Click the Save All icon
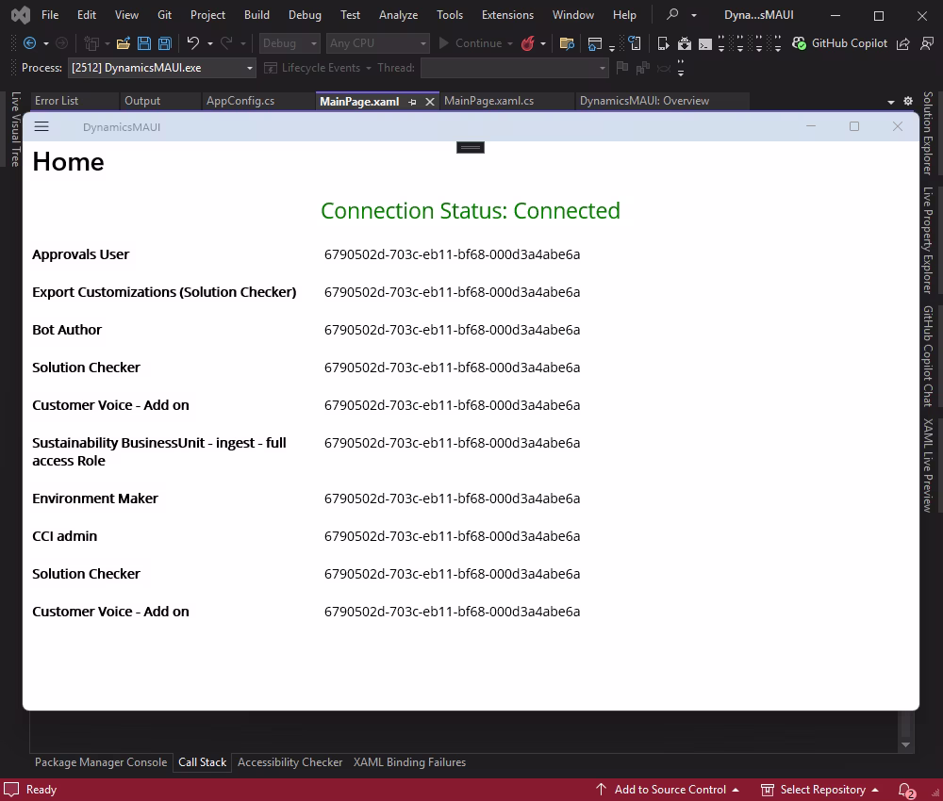943x801 pixels. pos(165,43)
